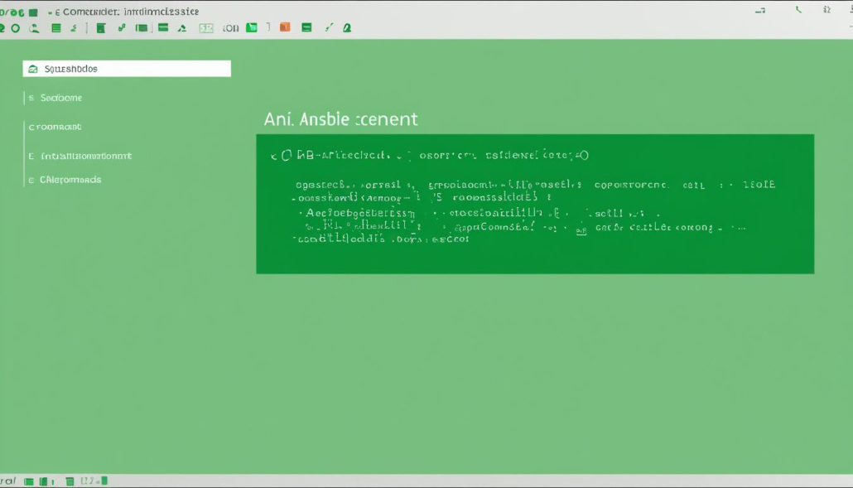853x488 pixels.
Task: Open the "CAleromoads" sidebar entry
Action: pyautogui.click(x=70, y=180)
